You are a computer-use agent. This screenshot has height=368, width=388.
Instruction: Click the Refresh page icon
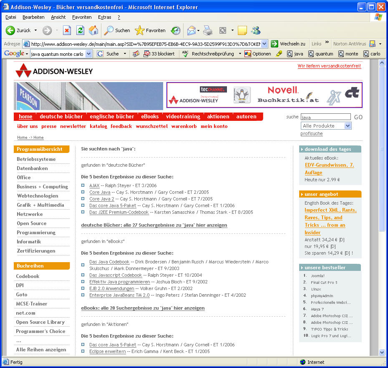click(x=80, y=30)
